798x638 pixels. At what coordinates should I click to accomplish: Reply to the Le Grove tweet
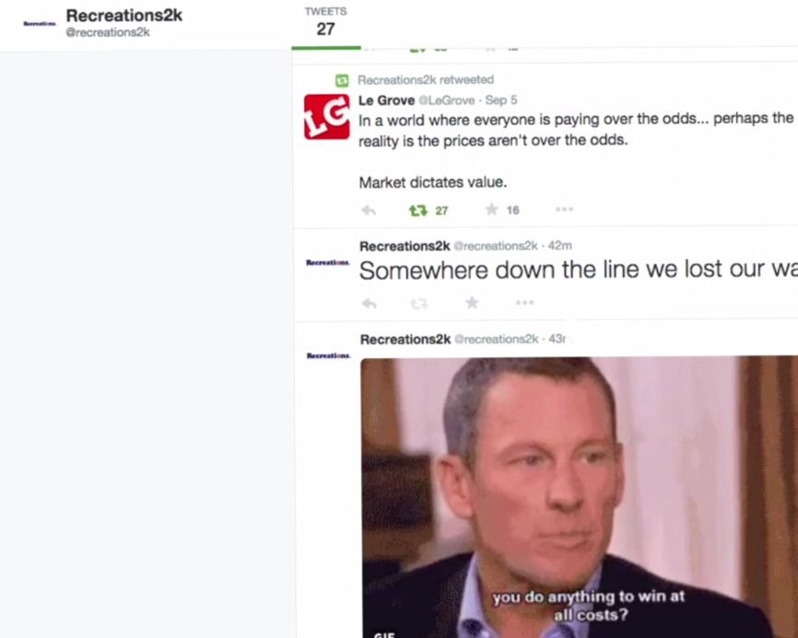point(369,210)
